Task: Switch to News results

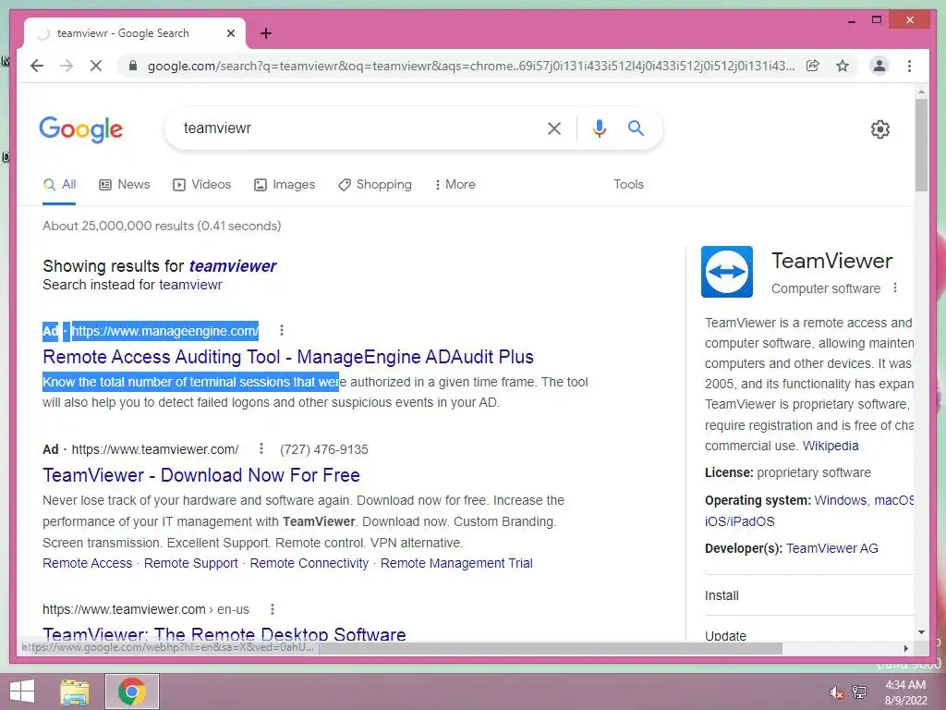Action: (x=125, y=185)
